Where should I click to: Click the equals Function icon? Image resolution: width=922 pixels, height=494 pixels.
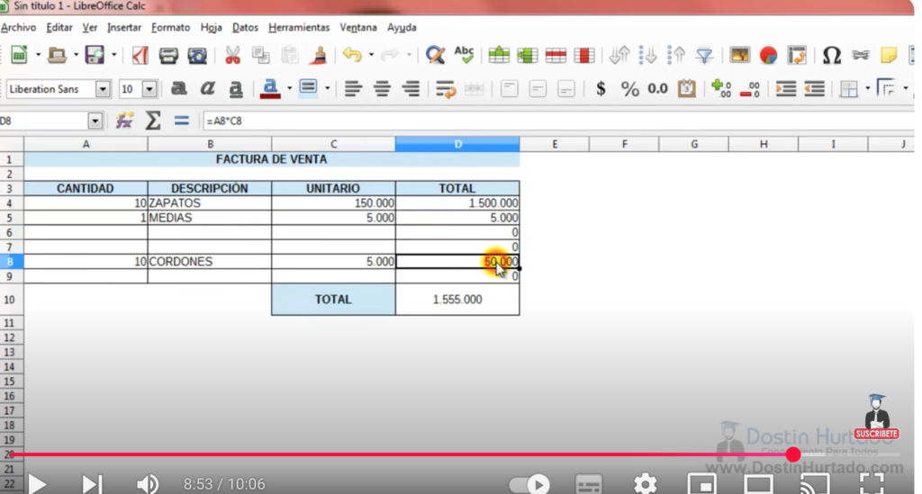point(182,121)
